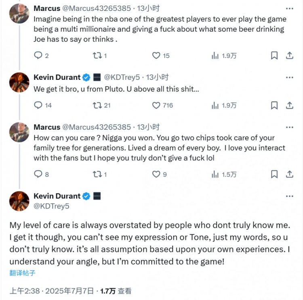Open the 1.7万 view count of main tweet
This screenshot has width=303, height=300.
(108, 291)
